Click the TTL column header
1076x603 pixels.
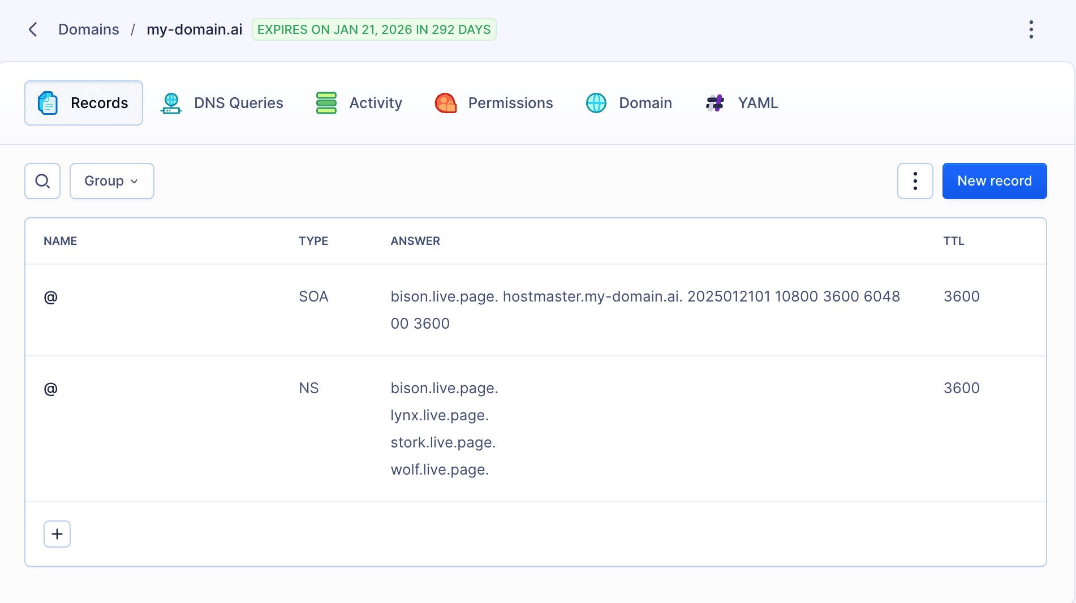pyautogui.click(x=953, y=241)
